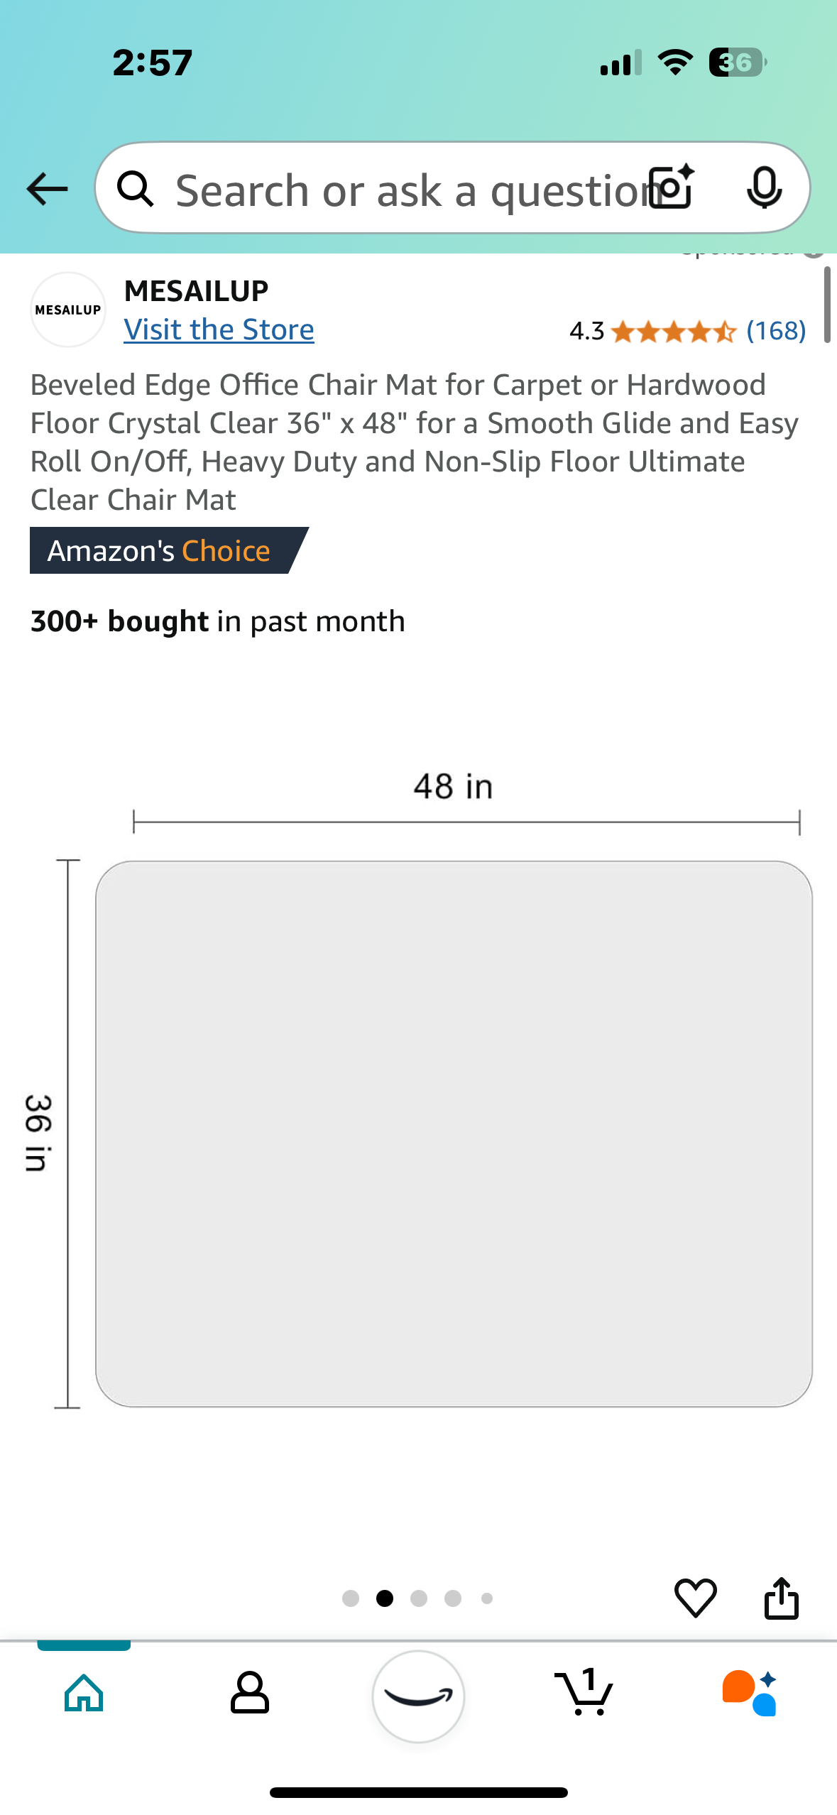Tap the search magnifier icon

point(135,189)
